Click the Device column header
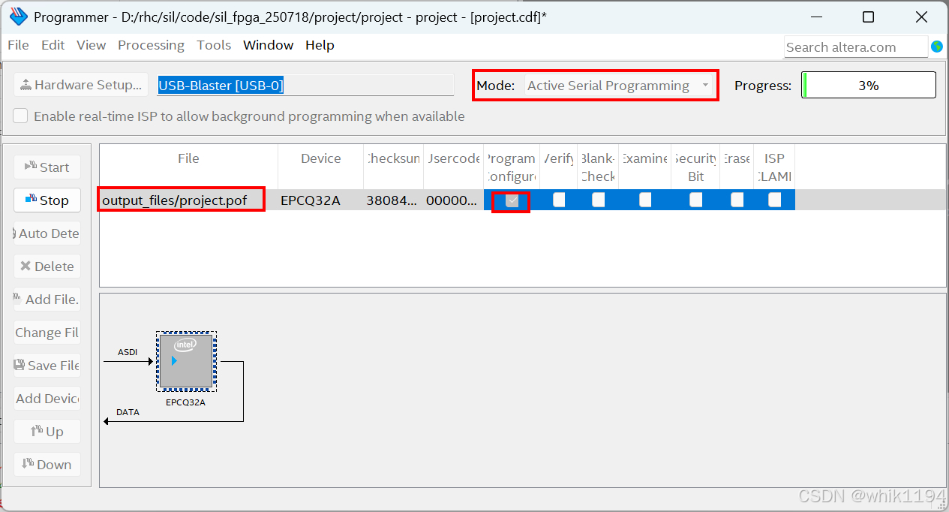The width and height of the screenshot is (949, 512). tap(320, 167)
